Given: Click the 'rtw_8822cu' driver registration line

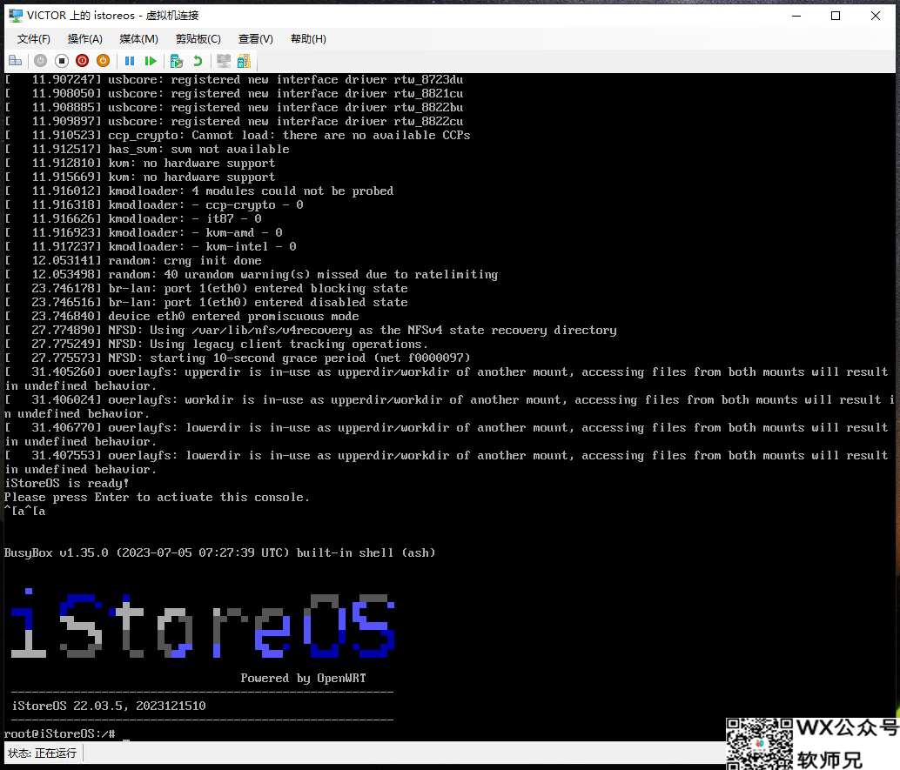Looking at the screenshot, I should point(233,121).
